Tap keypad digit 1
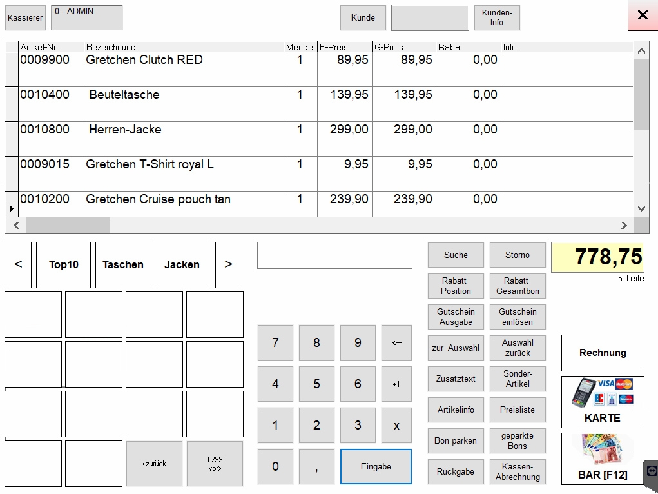This screenshot has height=494, width=658. point(275,425)
